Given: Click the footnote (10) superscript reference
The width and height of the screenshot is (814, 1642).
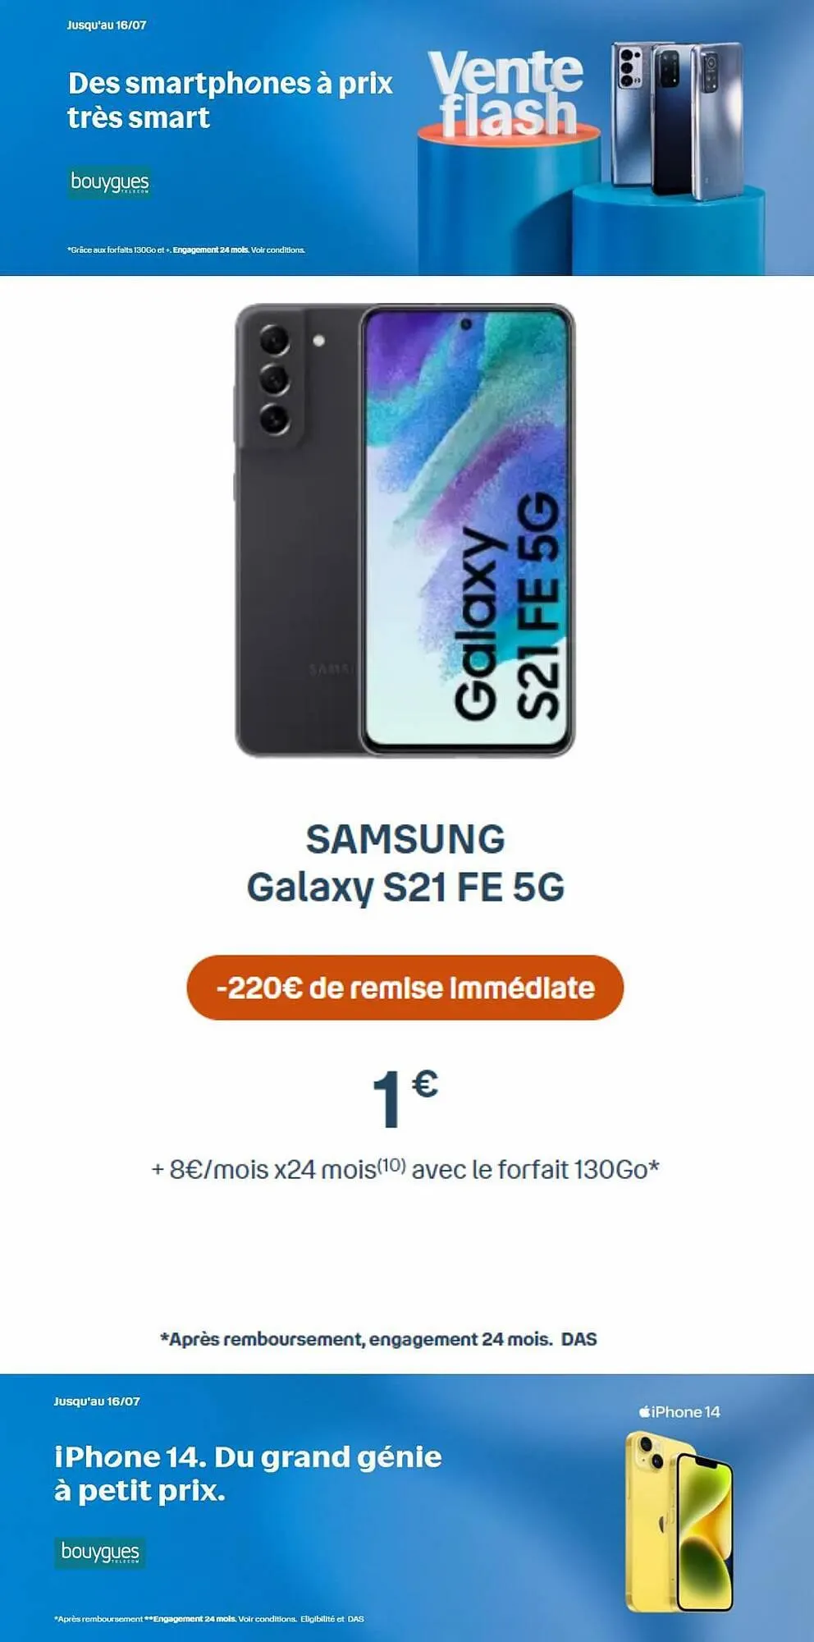Looking at the screenshot, I should (391, 1163).
